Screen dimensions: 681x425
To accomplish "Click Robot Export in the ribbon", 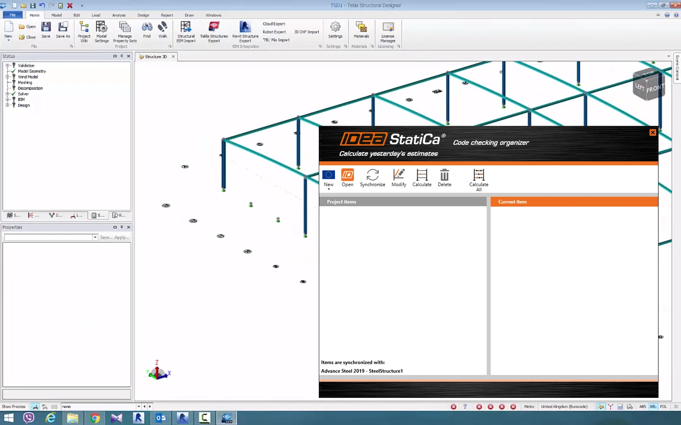I will click(x=274, y=32).
